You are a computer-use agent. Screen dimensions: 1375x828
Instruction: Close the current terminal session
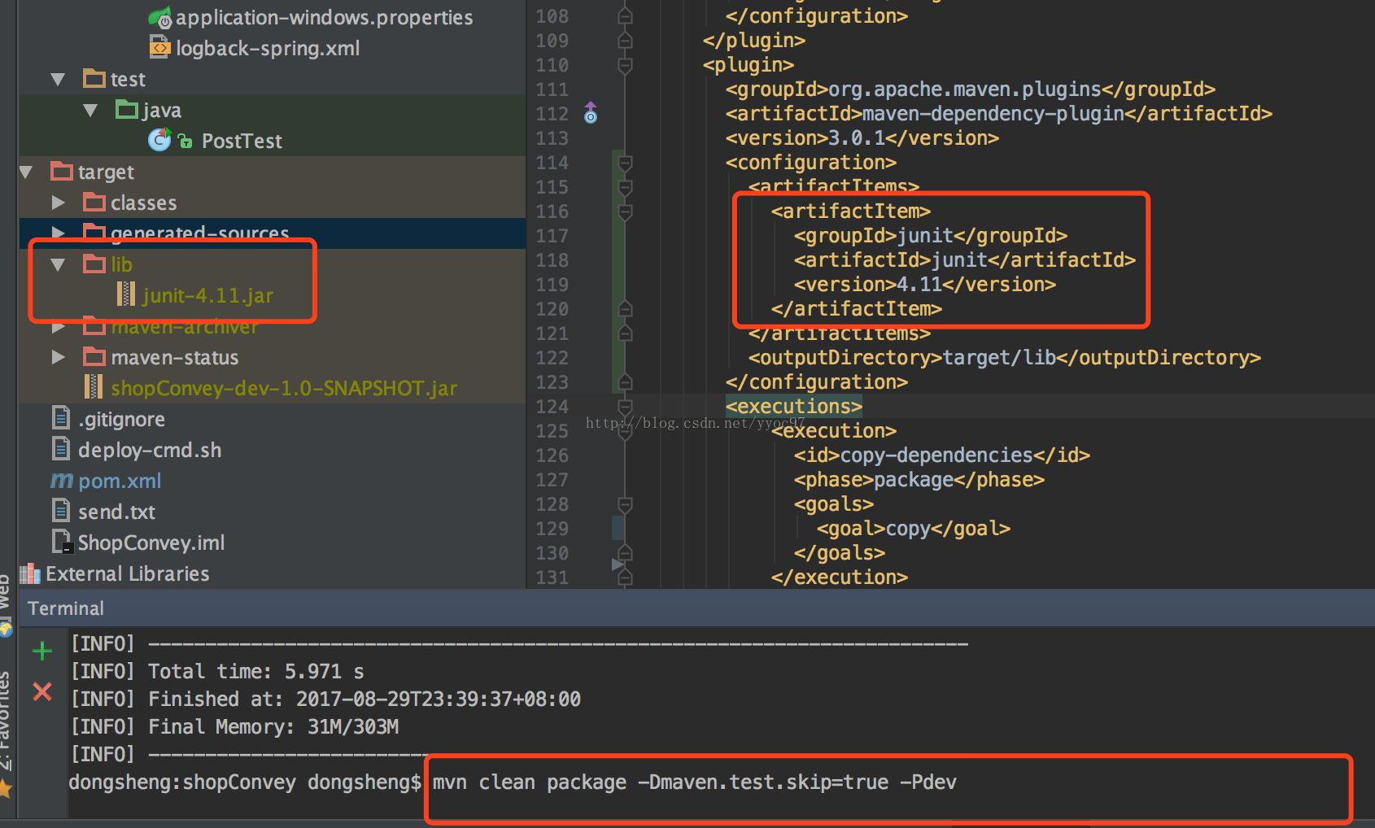(42, 691)
